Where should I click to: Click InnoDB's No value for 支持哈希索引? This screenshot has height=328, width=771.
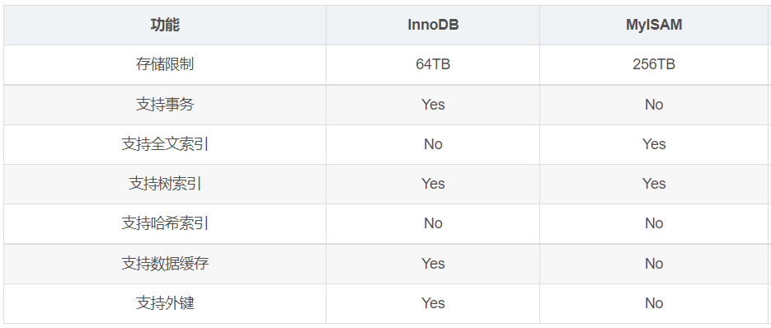coord(433,223)
